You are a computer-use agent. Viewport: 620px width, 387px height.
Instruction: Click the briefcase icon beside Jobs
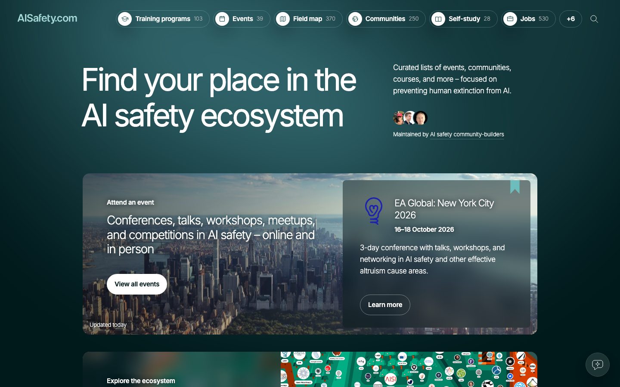pos(510,19)
